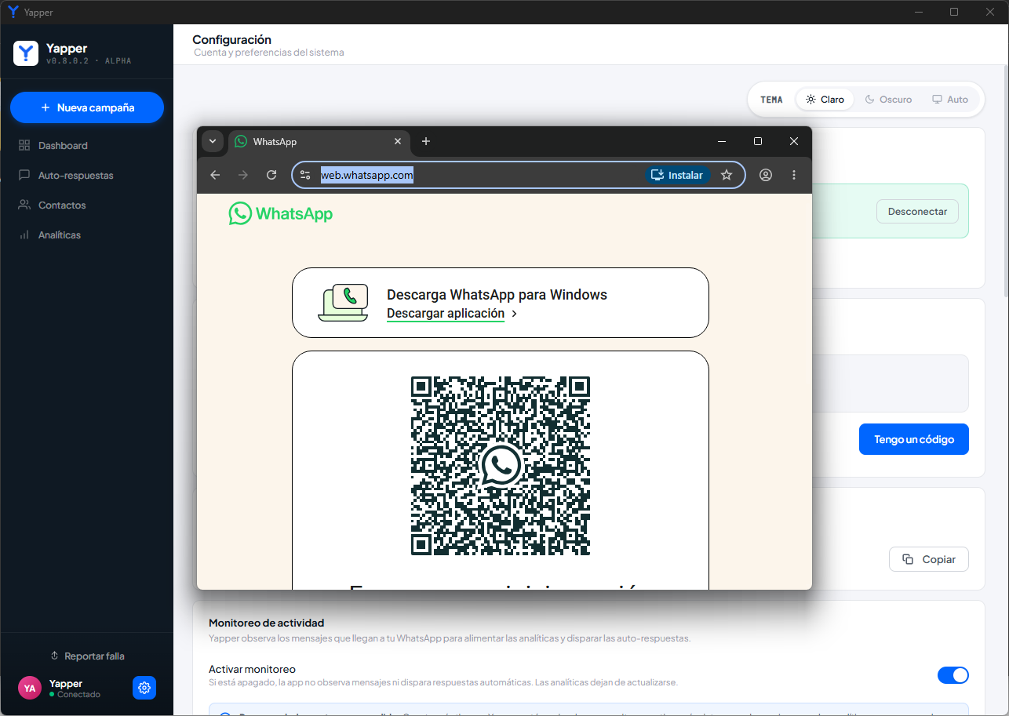Open the Dashboard section
This screenshot has height=716, width=1009.
(86, 145)
